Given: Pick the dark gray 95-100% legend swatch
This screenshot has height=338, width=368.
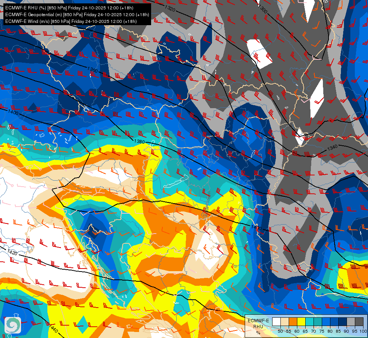Looking at the screenshot, I should tap(359, 321).
